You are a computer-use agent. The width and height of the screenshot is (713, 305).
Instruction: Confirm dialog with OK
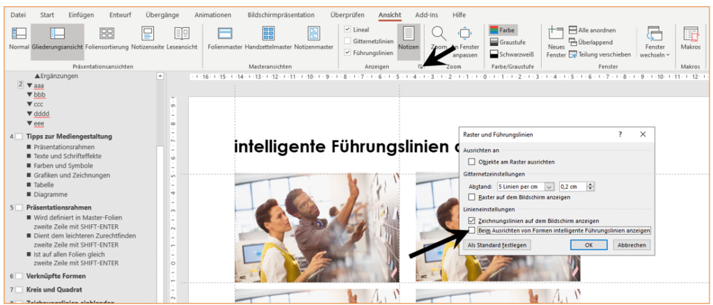pos(589,245)
